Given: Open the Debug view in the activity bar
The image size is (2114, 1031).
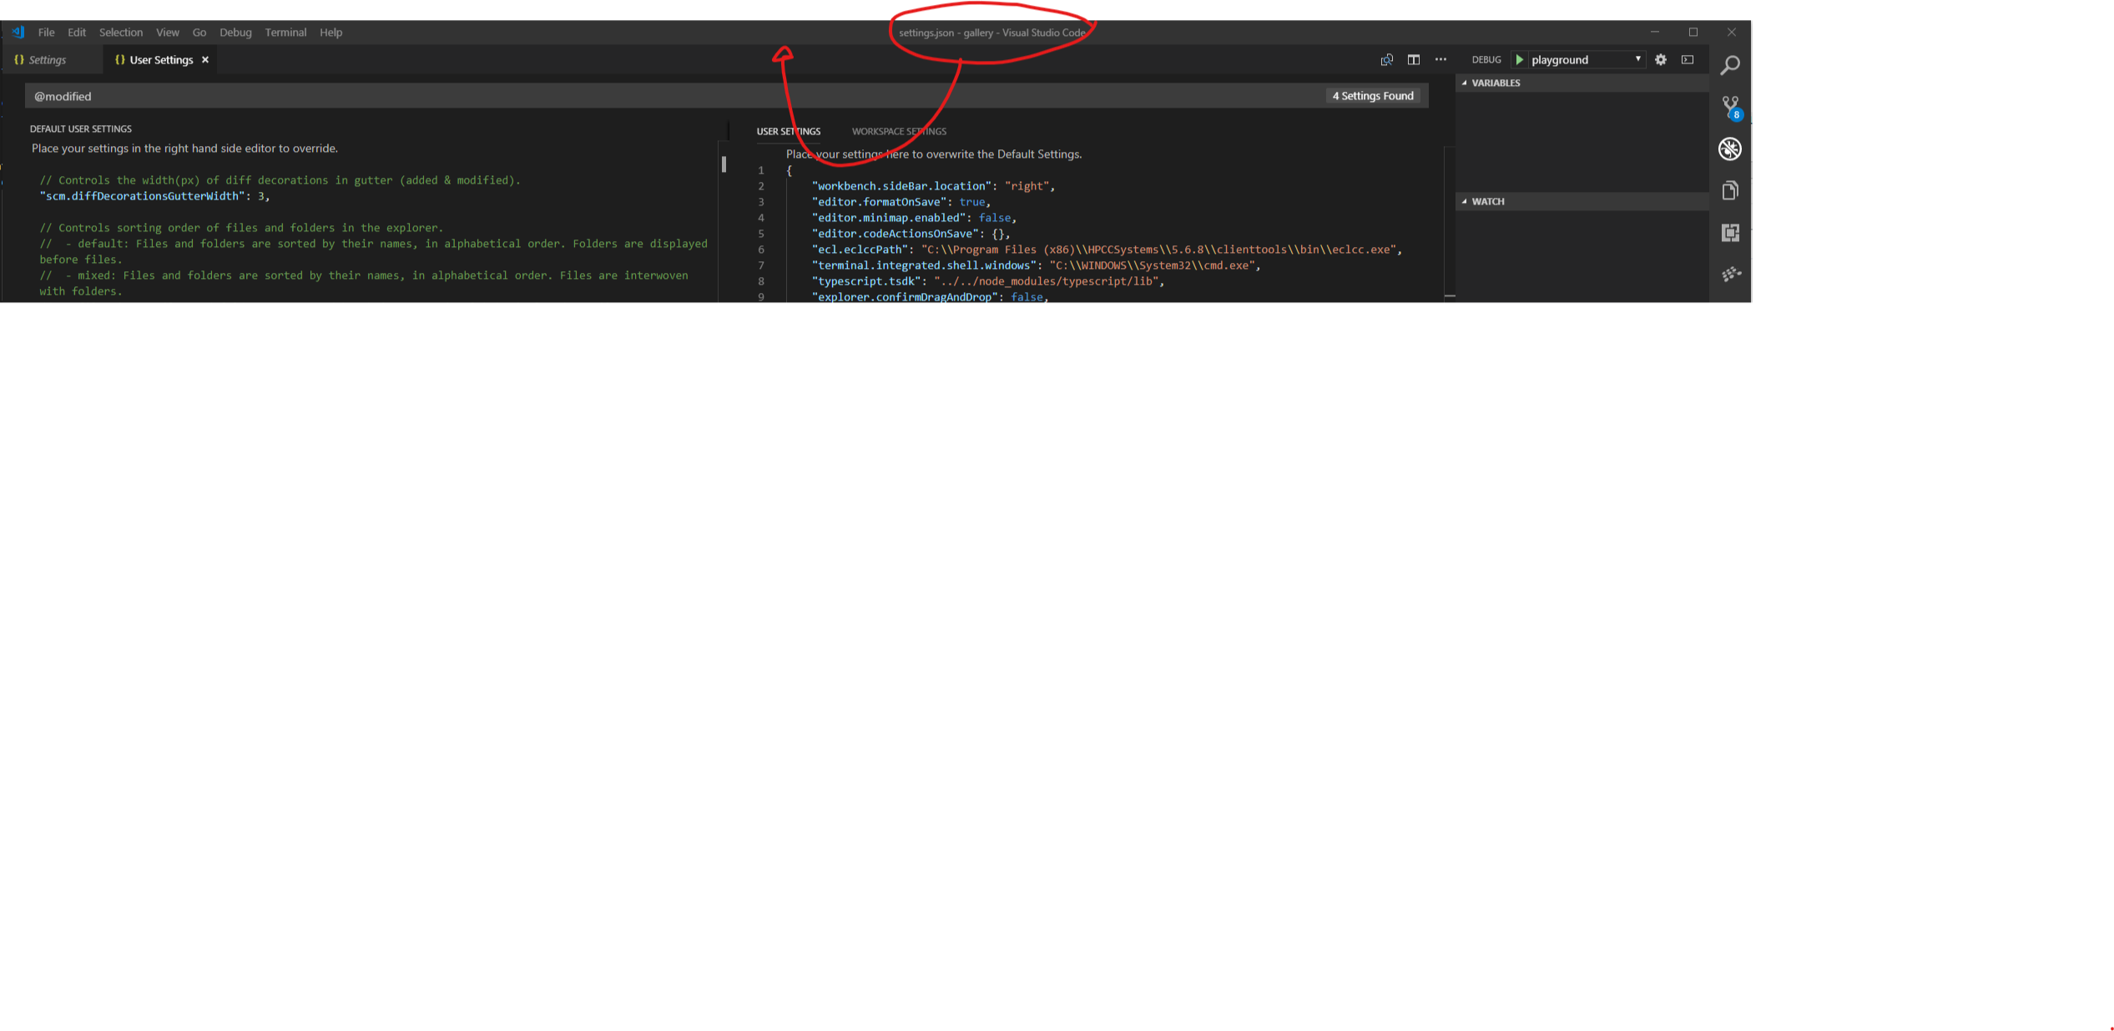Looking at the screenshot, I should [x=1730, y=149].
